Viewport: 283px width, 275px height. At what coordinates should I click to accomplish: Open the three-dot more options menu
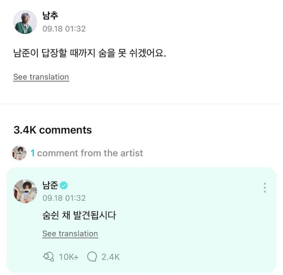click(265, 188)
